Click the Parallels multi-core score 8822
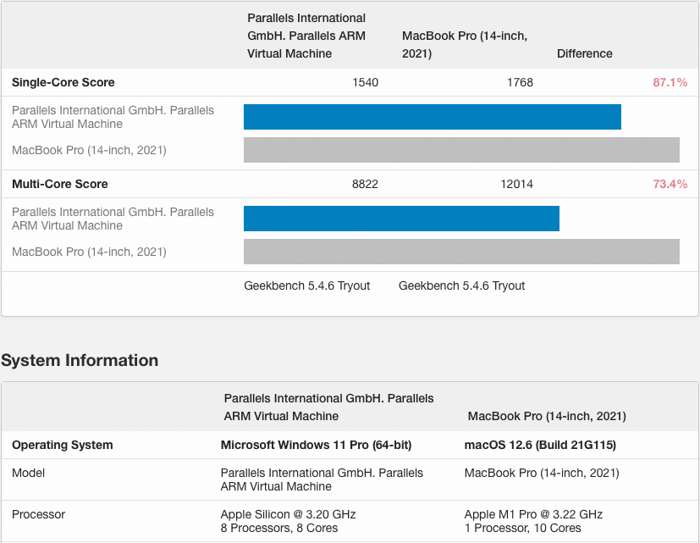 (x=365, y=184)
